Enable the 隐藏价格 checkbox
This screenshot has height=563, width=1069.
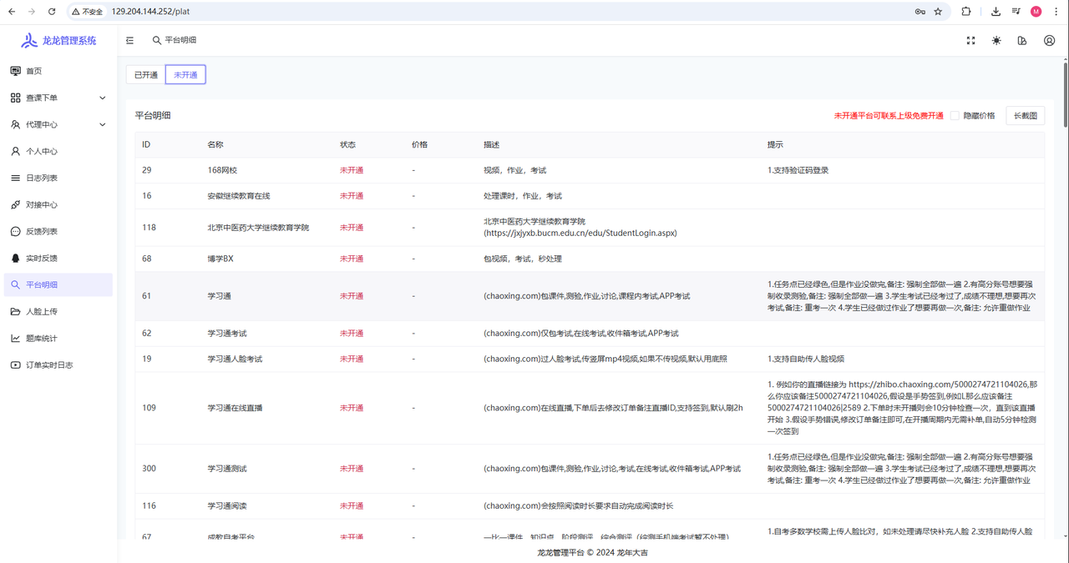(x=955, y=116)
